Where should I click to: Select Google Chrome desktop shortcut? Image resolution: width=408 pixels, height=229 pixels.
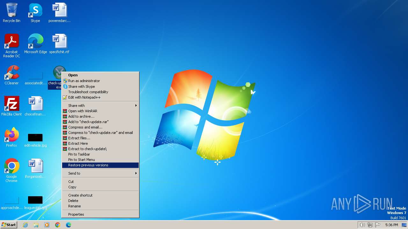pyautogui.click(x=11, y=170)
